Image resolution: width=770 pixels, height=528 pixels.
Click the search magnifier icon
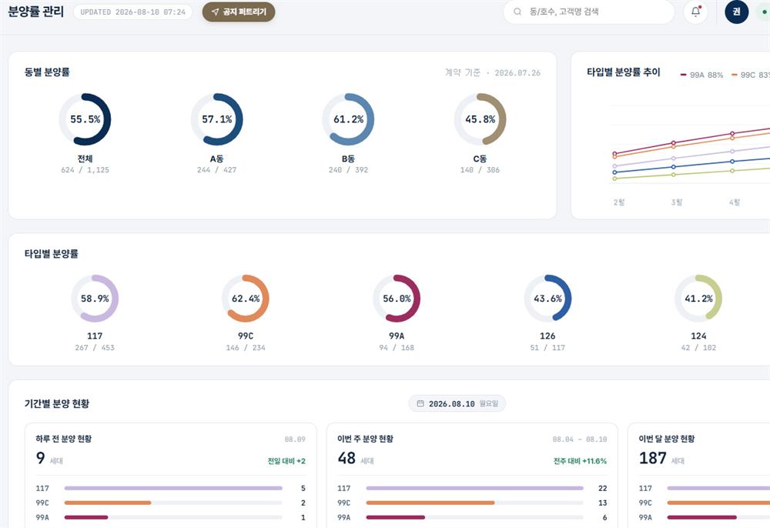(x=517, y=12)
